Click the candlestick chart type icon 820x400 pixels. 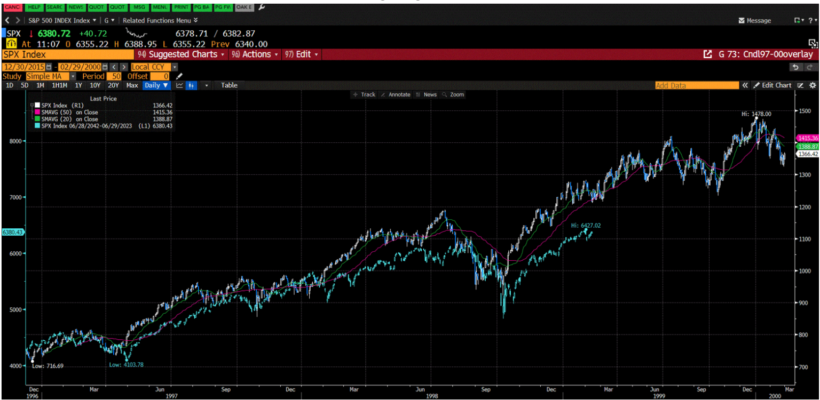pos(191,85)
